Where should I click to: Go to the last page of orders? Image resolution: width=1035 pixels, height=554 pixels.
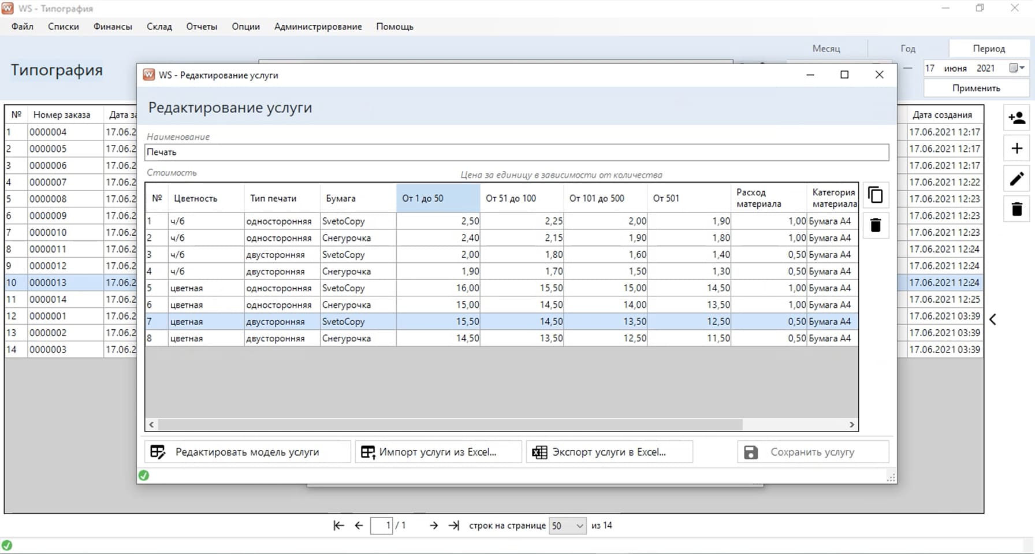click(x=455, y=526)
